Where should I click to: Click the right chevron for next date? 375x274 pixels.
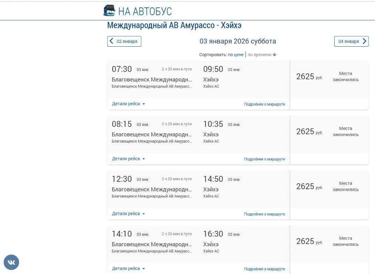[x=364, y=41]
